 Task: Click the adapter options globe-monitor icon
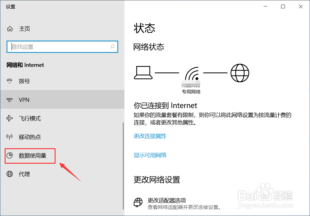pos(138,203)
